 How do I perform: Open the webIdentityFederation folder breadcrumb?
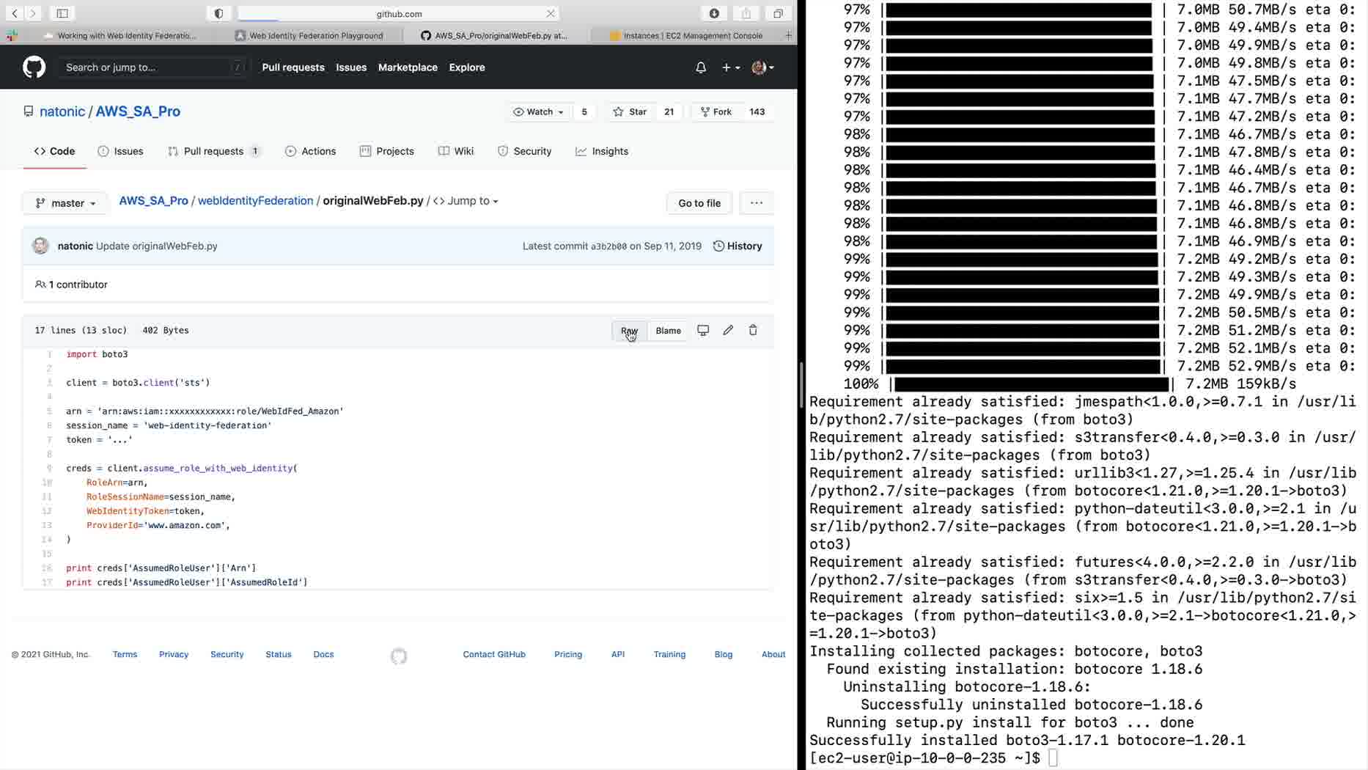pyautogui.click(x=256, y=200)
